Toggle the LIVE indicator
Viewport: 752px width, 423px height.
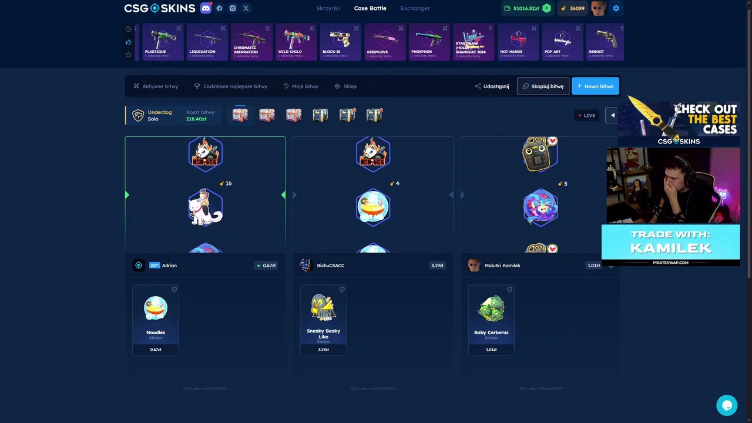tap(586, 115)
